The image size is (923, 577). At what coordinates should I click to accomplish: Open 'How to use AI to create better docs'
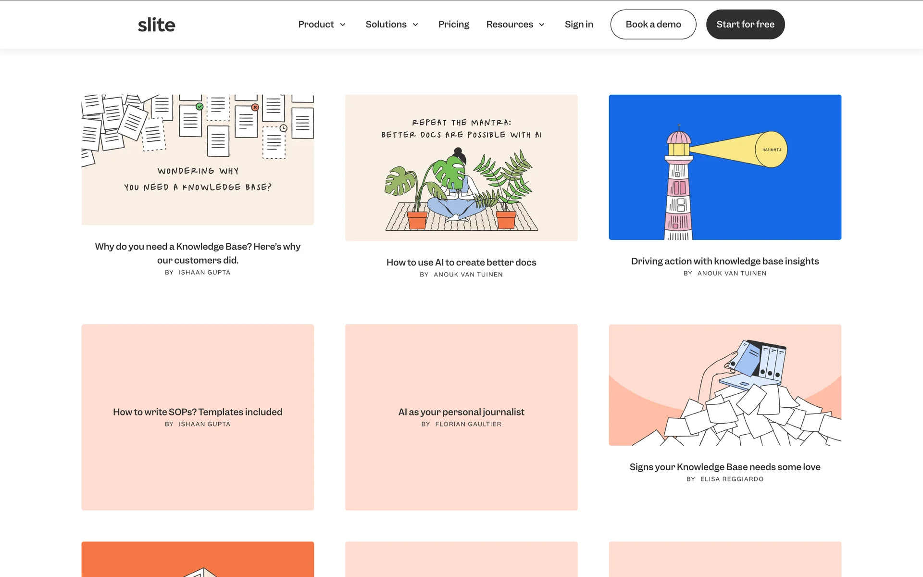[x=461, y=262]
